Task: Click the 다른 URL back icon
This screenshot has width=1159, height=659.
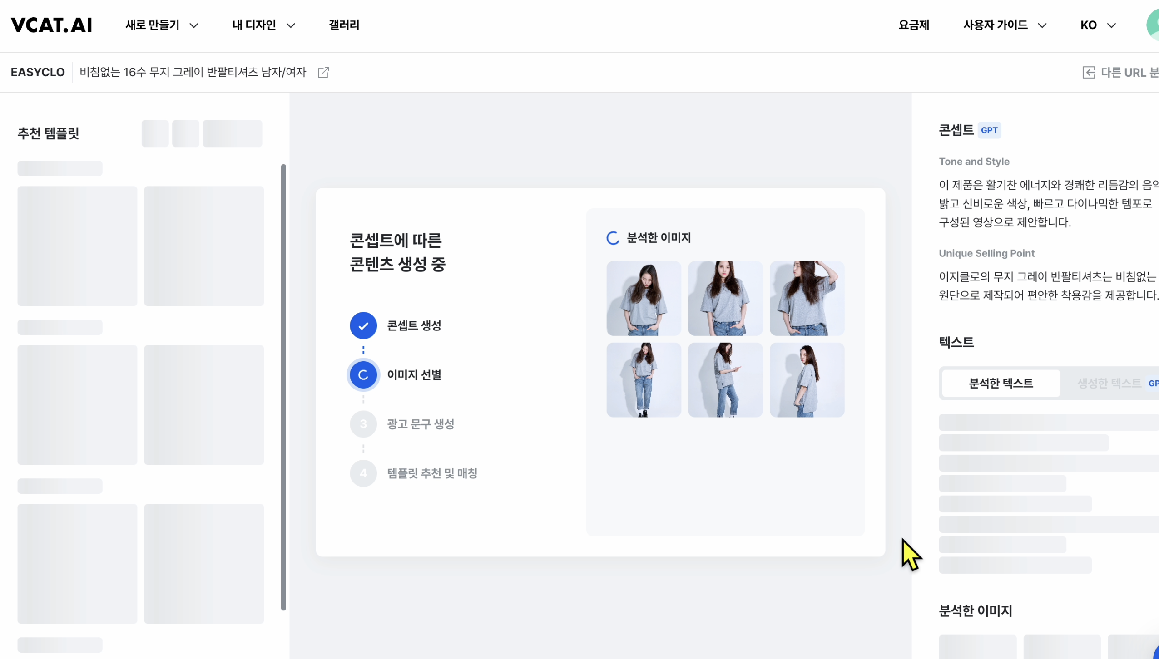Action: tap(1089, 72)
